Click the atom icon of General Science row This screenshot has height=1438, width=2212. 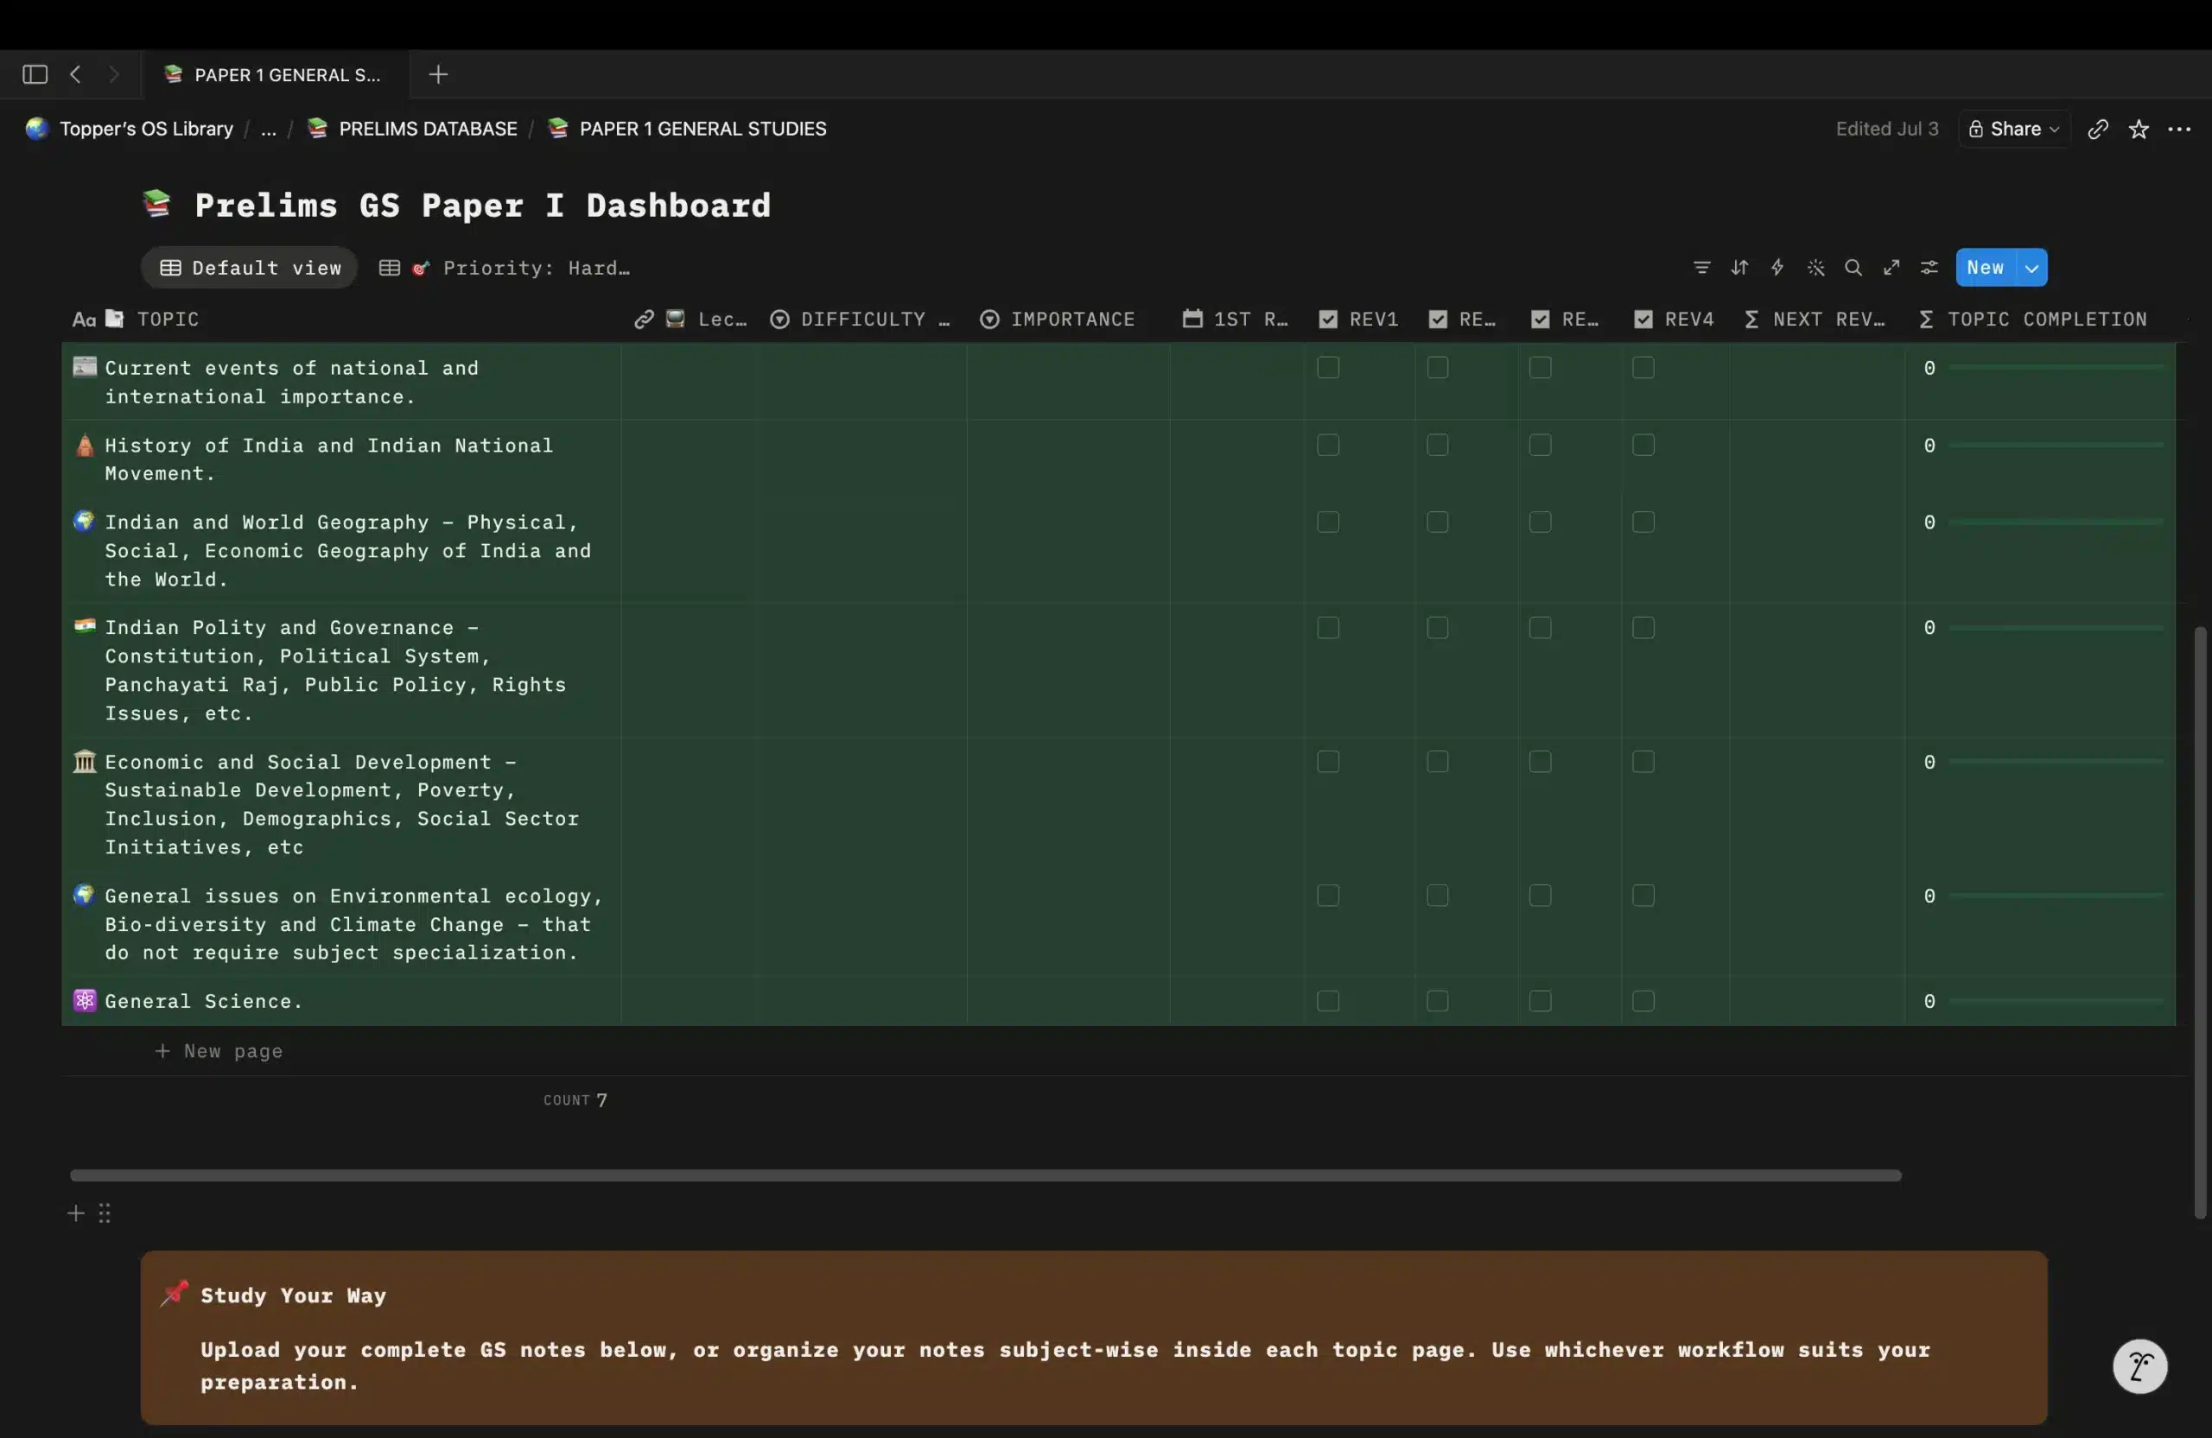point(85,1000)
